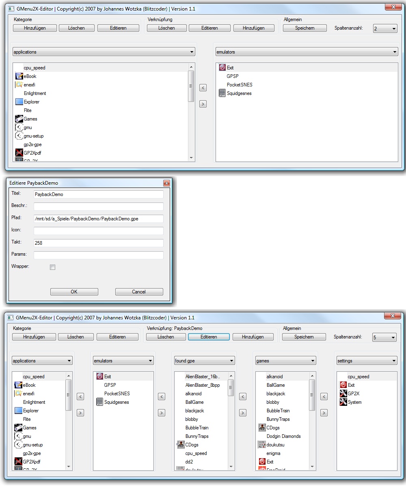The image size is (406, 487).
Task: Click the close icon of the Editiere PaybackDemo dialog
Action: pyautogui.click(x=166, y=183)
